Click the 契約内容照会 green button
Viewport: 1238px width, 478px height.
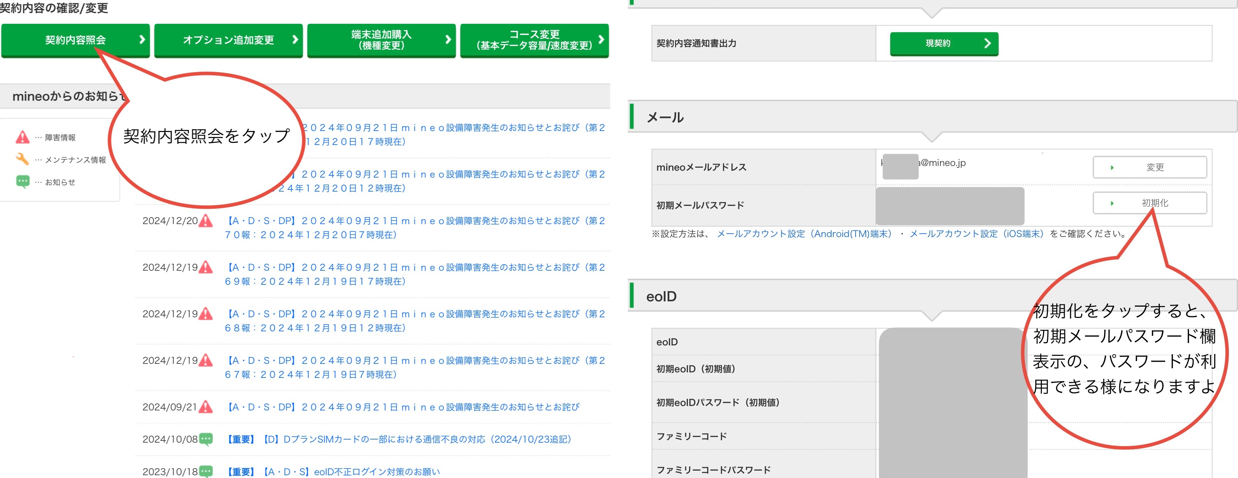click(x=76, y=40)
